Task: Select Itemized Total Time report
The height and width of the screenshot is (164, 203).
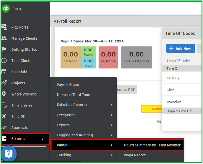Action: pos(73,95)
